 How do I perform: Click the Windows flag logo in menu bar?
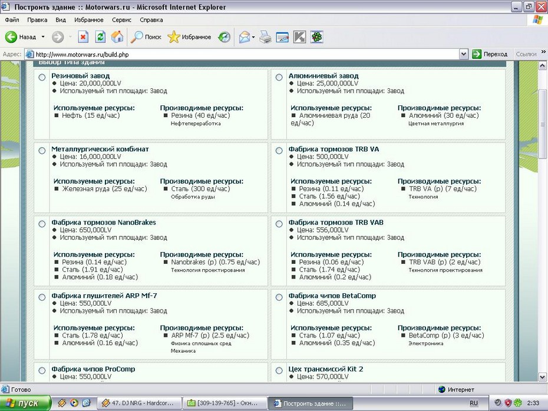(x=537, y=20)
